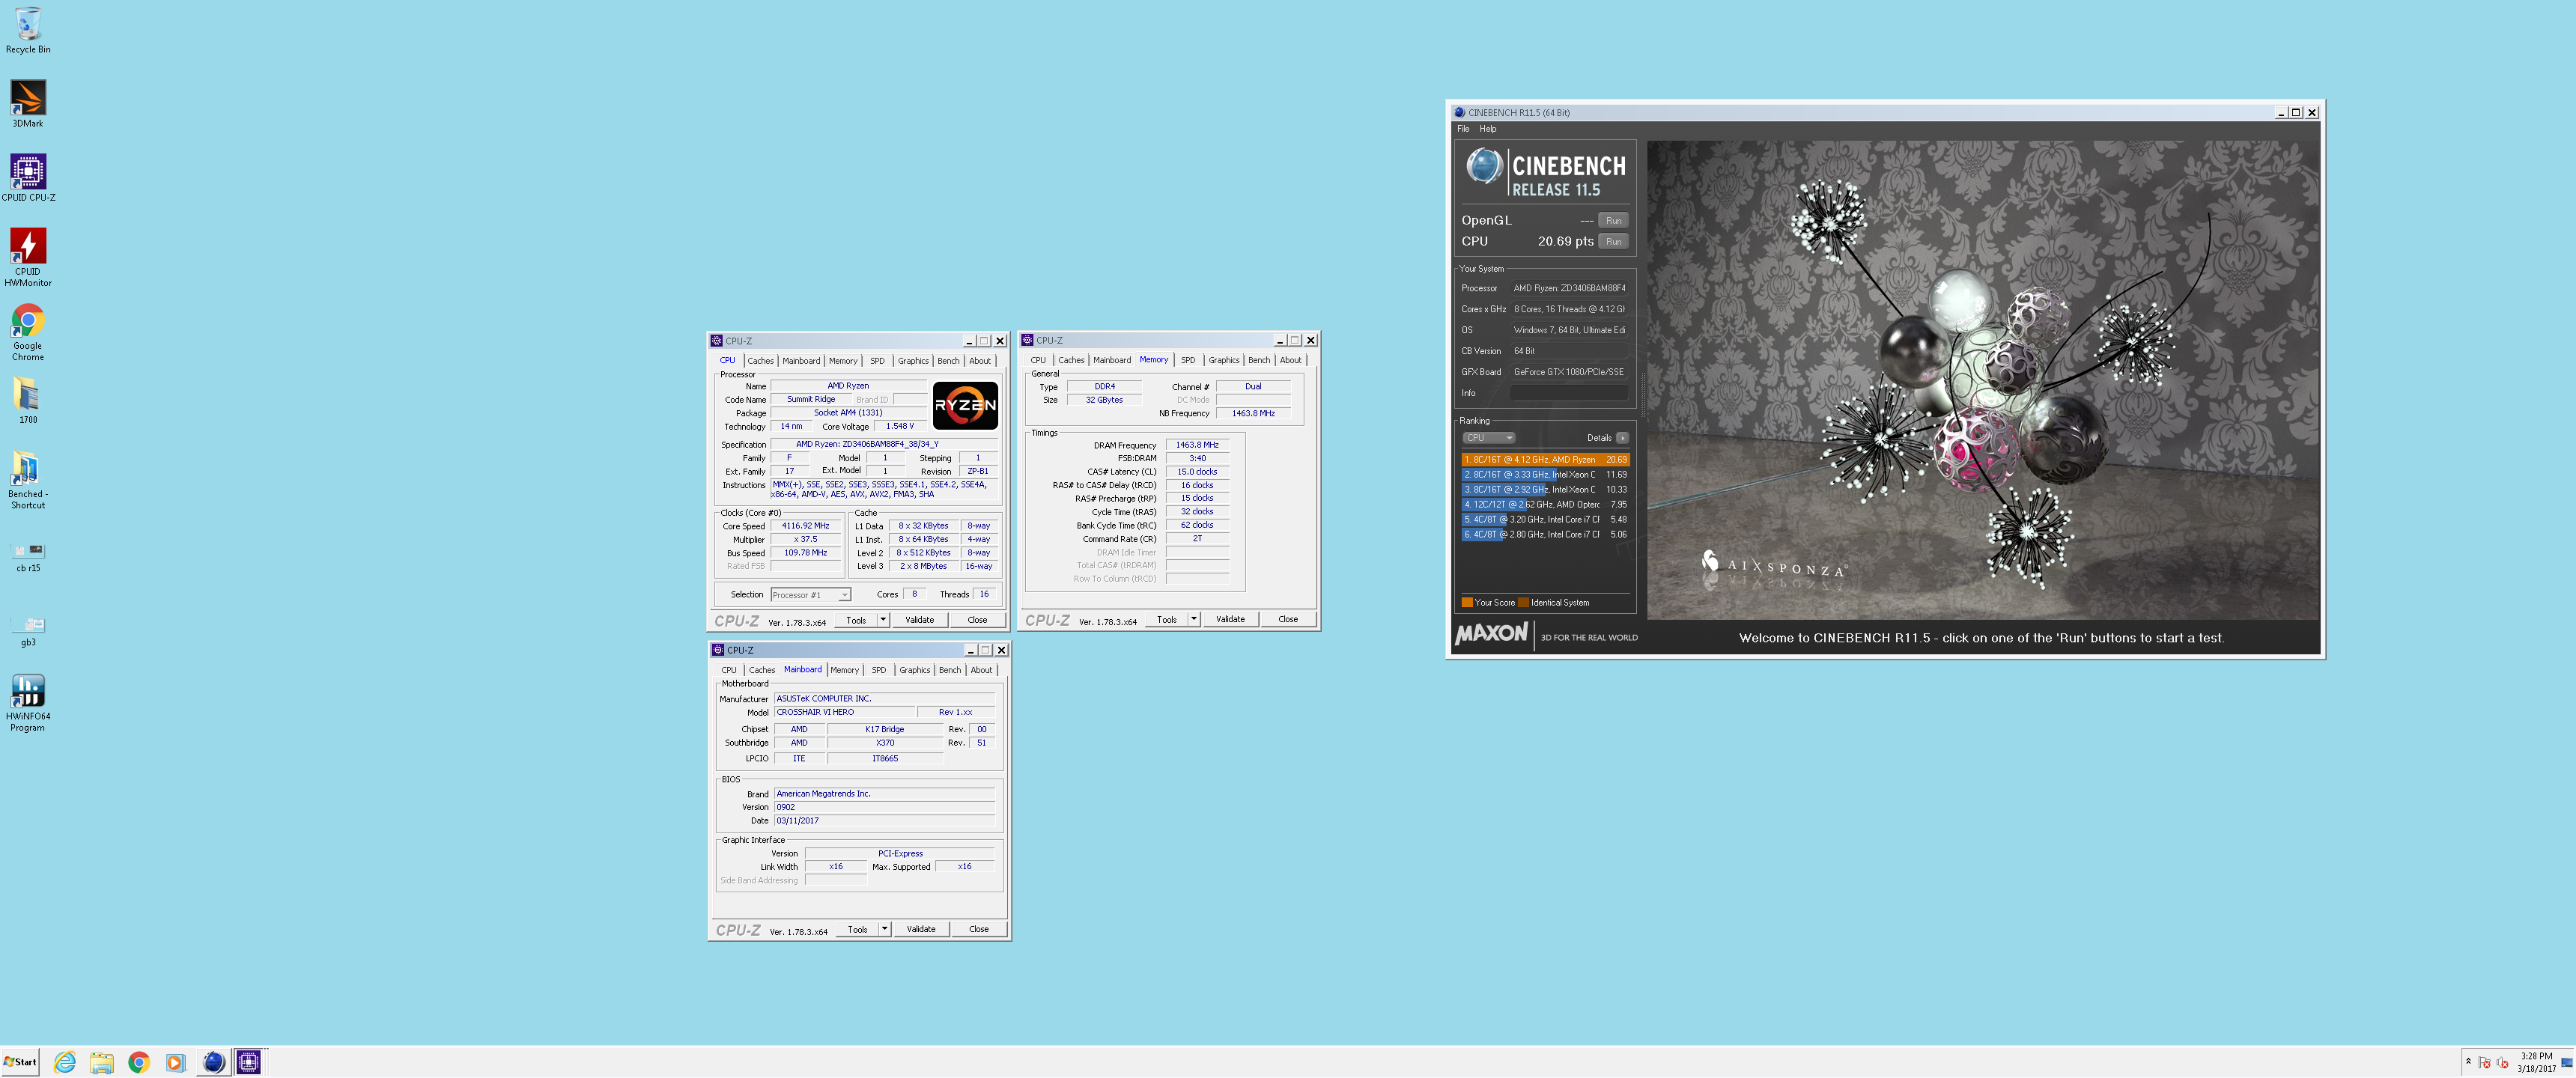This screenshot has width=2576, height=1078.
Task: Click the CPU-Z title bar icon of Mainboard window
Action: pyautogui.click(x=718, y=650)
